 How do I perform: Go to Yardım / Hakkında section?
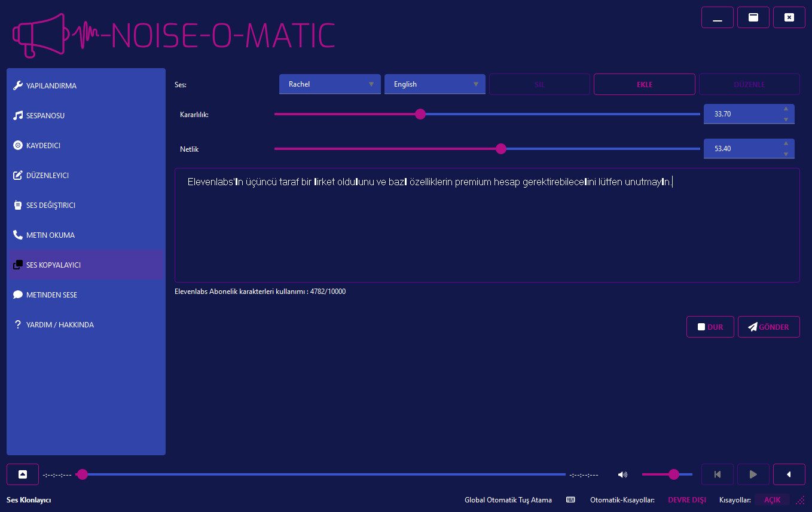coord(60,324)
